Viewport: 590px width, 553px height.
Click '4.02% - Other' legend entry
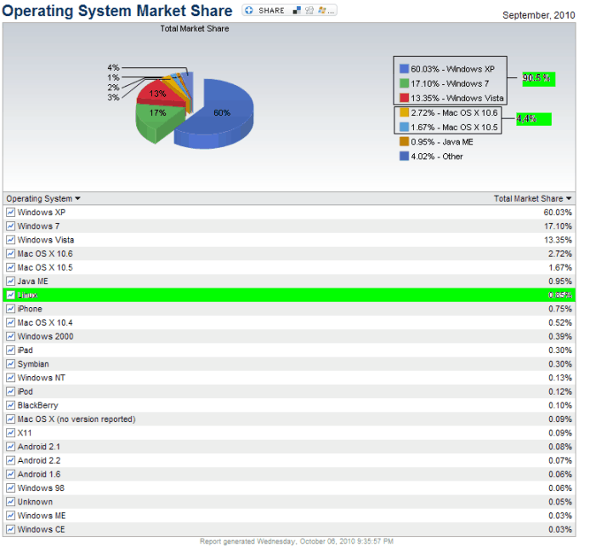pos(431,157)
